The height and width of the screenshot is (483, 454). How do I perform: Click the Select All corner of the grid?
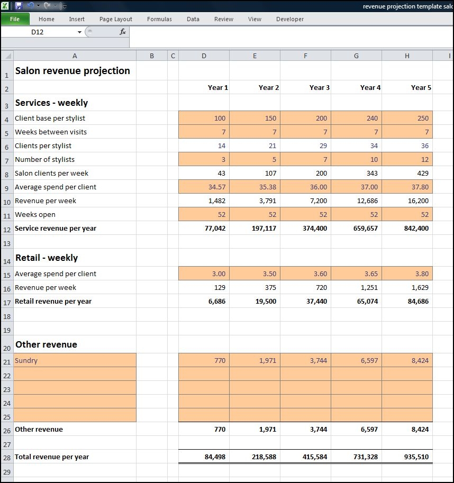pyautogui.click(x=7, y=56)
